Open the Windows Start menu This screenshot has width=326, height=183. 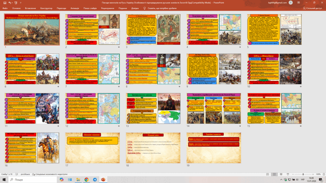point(4,180)
